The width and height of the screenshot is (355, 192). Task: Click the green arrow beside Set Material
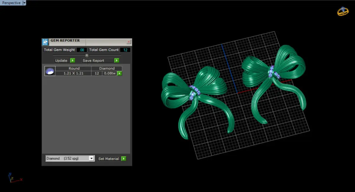[x=124, y=159]
